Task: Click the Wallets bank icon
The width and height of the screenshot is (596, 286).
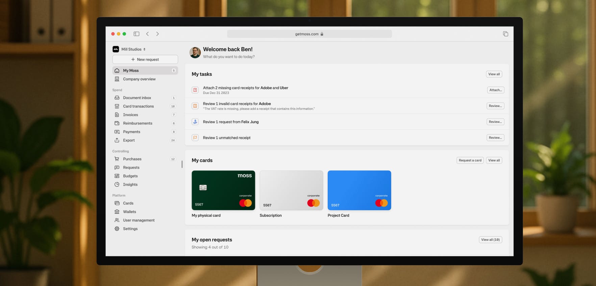Action: [117, 212]
